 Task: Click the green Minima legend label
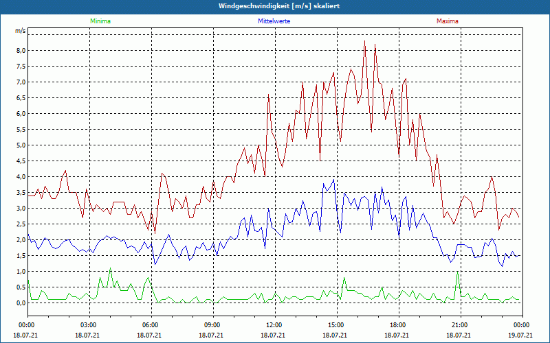tap(100, 21)
